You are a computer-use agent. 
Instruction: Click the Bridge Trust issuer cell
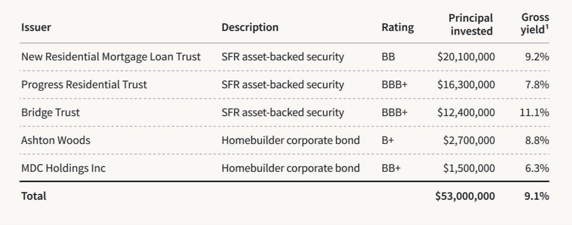pos(51,112)
